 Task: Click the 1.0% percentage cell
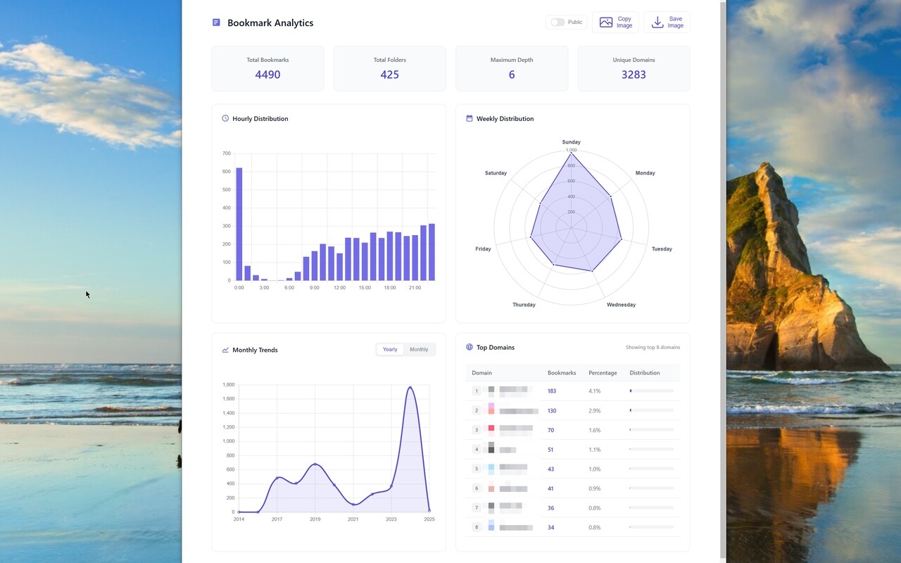click(595, 469)
